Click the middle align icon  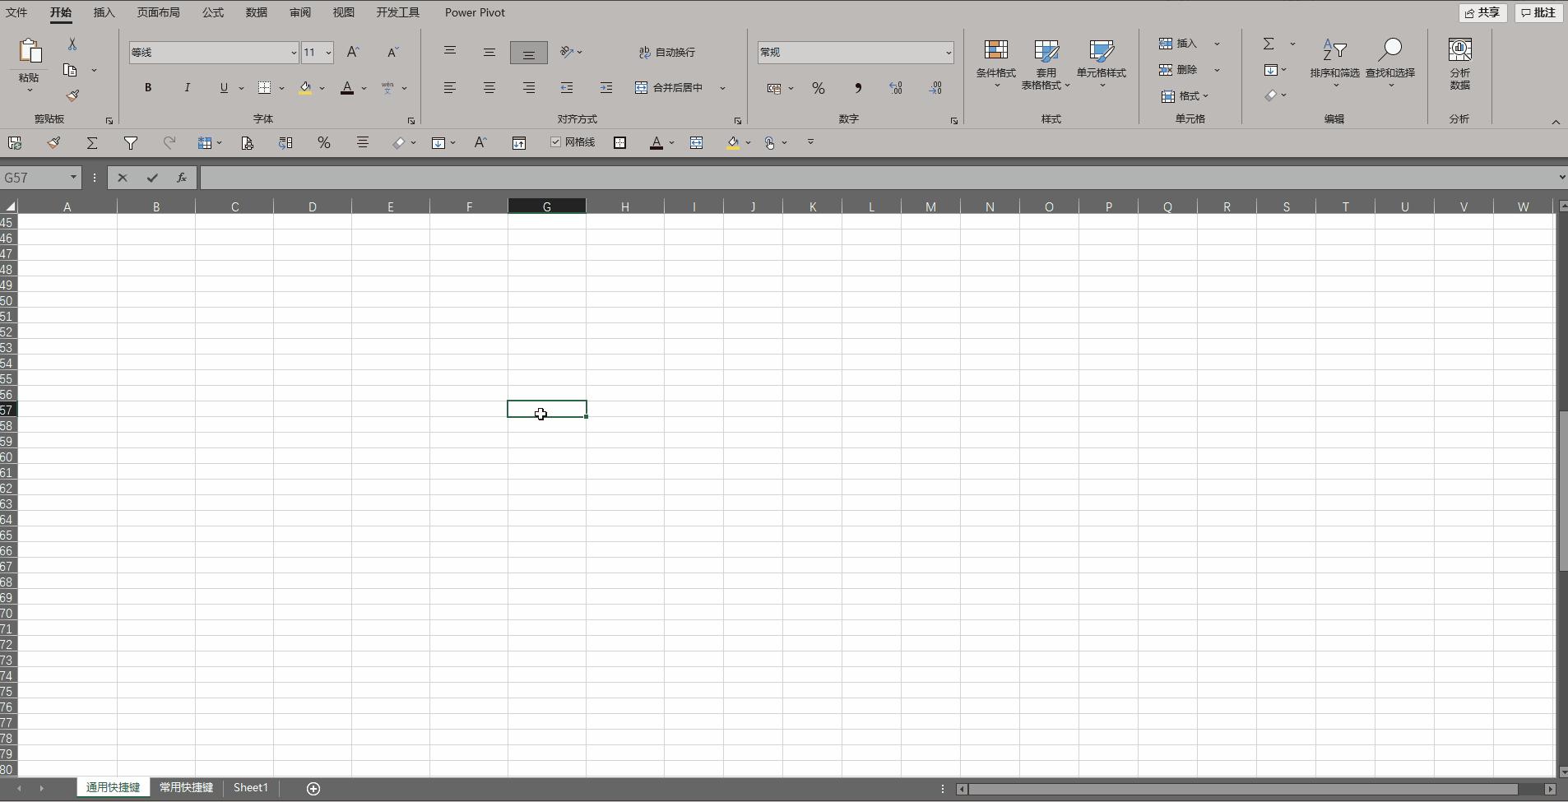tap(489, 52)
